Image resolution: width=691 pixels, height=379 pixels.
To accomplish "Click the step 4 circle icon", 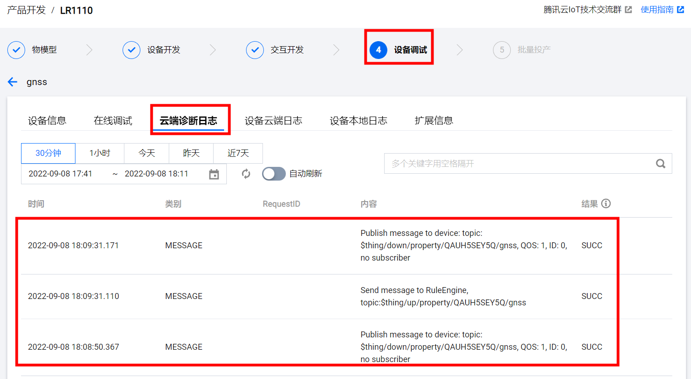I will point(378,50).
